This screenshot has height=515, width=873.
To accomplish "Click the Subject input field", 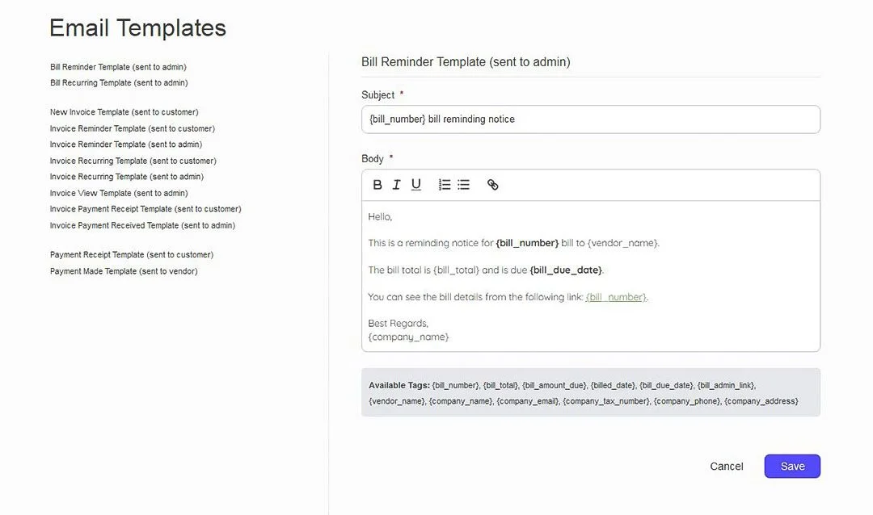I will coord(590,119).
